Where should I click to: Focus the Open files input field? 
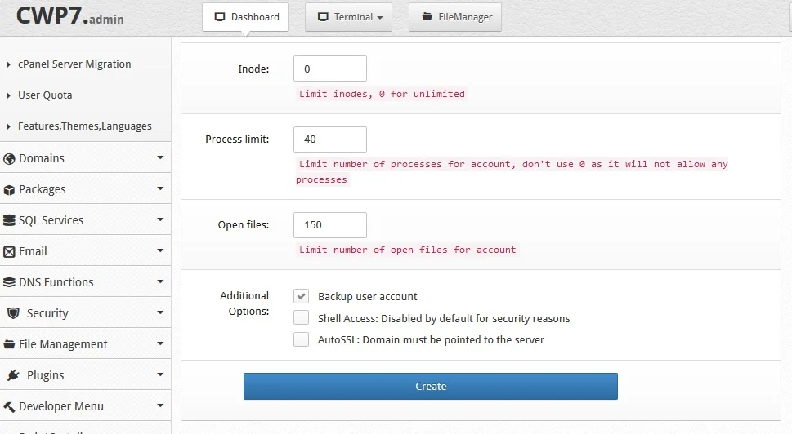[x=330, y=225]
